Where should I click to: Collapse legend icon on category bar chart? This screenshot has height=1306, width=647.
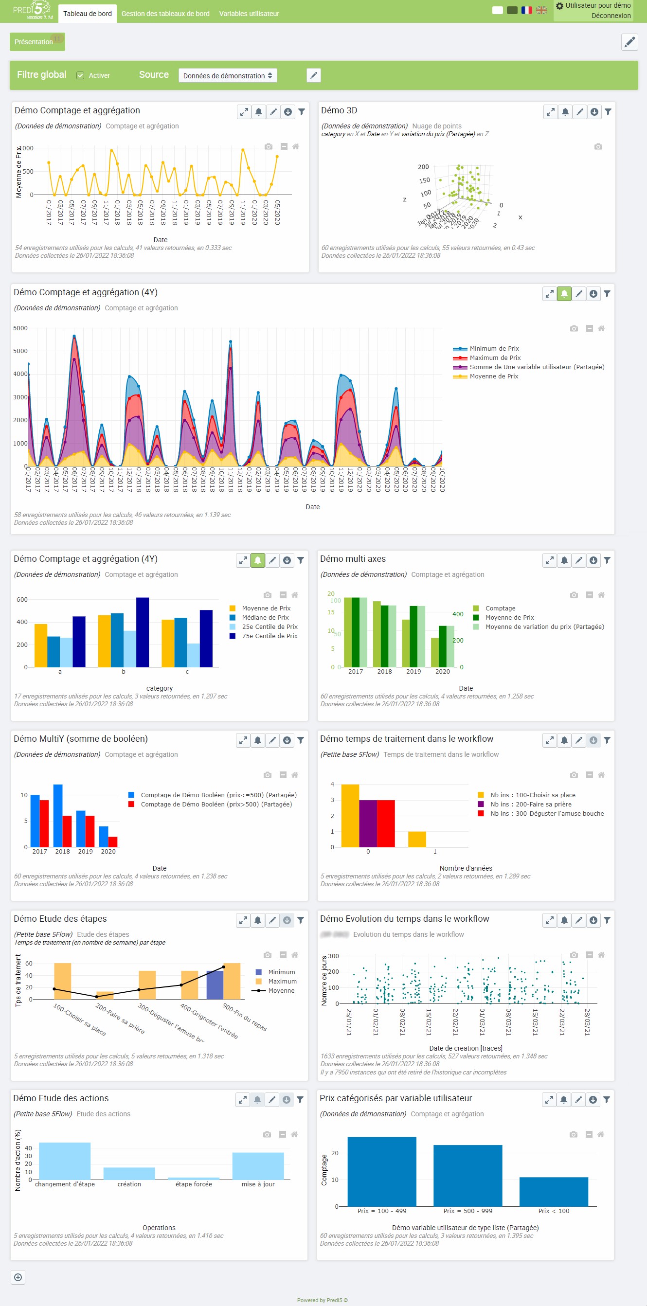point(283,595)
